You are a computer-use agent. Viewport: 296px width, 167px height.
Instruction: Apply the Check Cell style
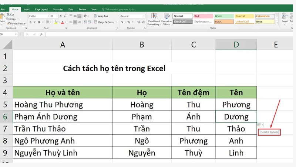coord(182,22)
